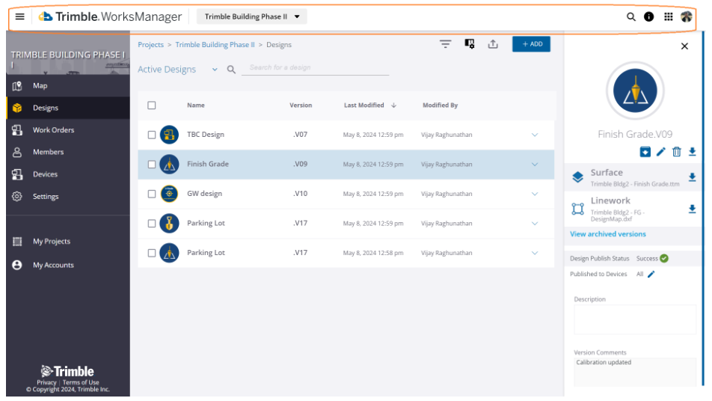Click the + ADD button
Image resolution: width=712 pixels, height=401 pixels.
tap(531, 44)
